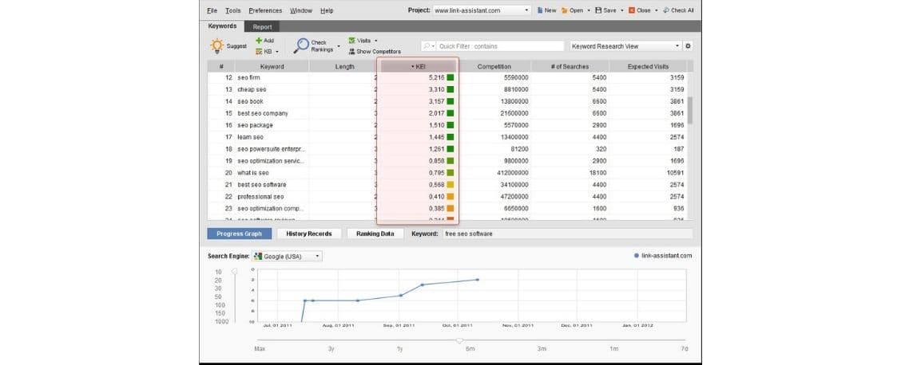901x365 pixels.
Task: Sort by # of Searches column header
Action: coord(570,66)
